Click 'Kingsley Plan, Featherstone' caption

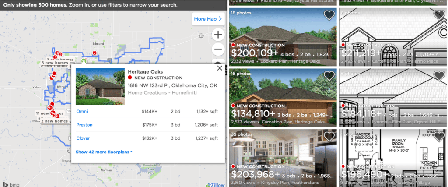coord(290,183)
